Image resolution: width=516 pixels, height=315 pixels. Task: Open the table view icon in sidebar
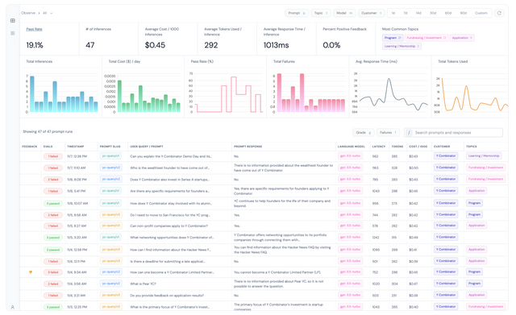click(x=13, y=20)
